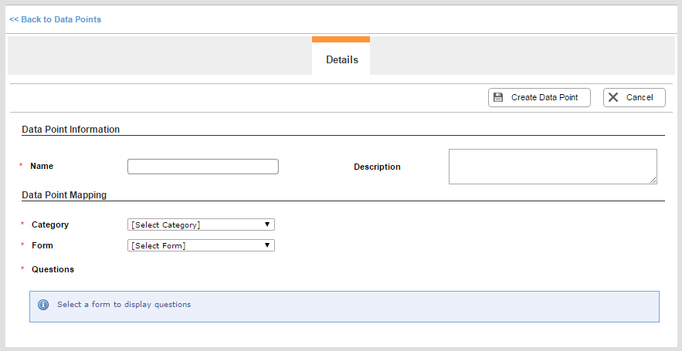Screen dimensions: 682x351
Task: Open the Select Category dropdown
Action: point(201,224)
